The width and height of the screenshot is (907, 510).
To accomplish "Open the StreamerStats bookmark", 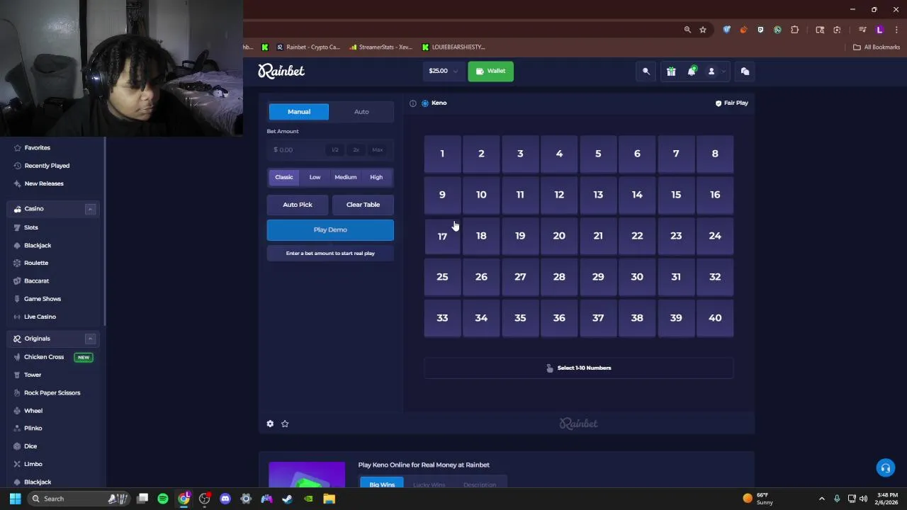I will click(381, 47).
